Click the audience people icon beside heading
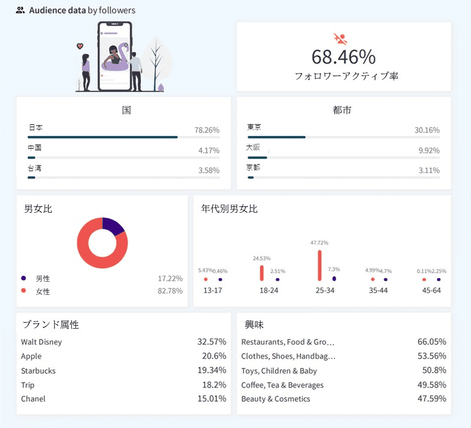Viewport: 471px width, 428px height. pyautogui.click(x=20, y=10)
